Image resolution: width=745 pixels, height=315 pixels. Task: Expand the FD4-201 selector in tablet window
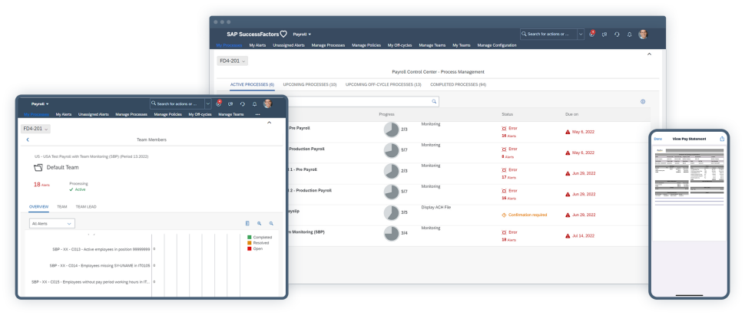(x=35, y=129)
